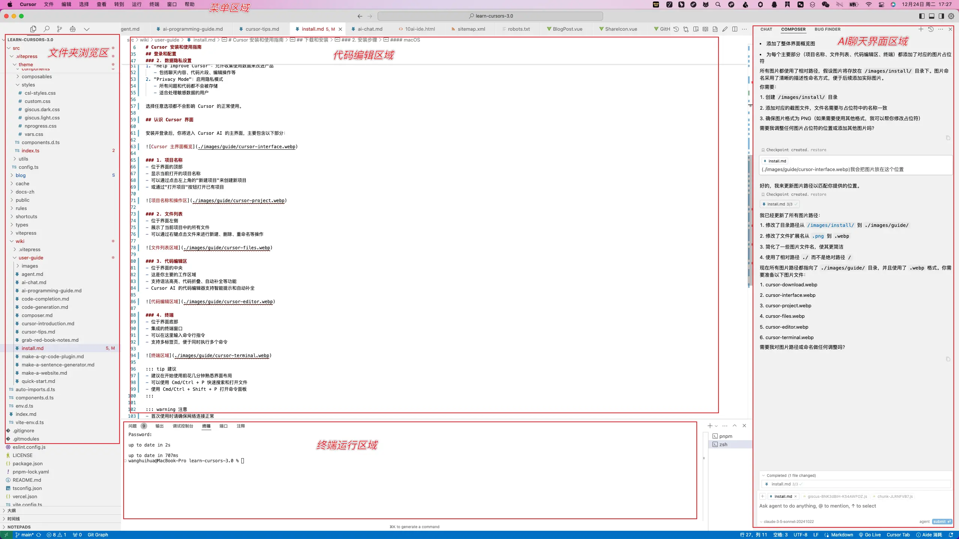Expand the blog folder
The width and height of the screenshot is (959, 539).
click(21, 175)
